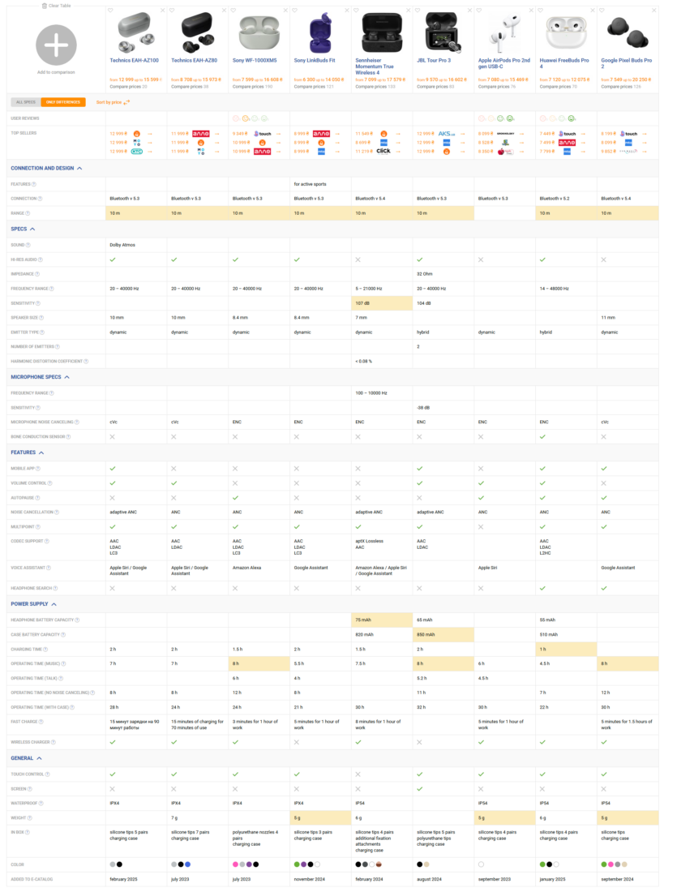
Task: Favorite Technics EAH-AZ80 with the heart
Action: pyautogui.click(x=172, y=11)
